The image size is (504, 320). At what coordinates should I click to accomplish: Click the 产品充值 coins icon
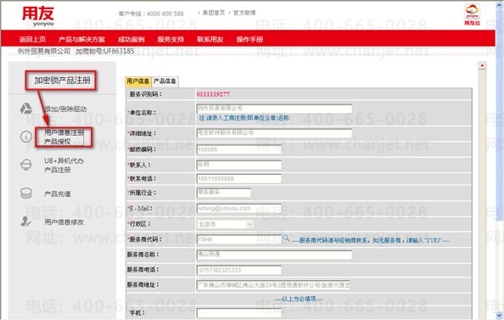26,193
